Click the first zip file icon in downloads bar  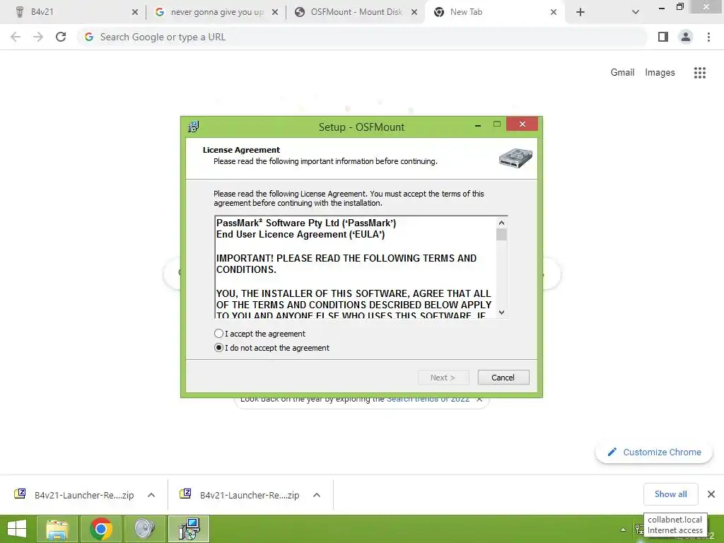pos(20,494)
